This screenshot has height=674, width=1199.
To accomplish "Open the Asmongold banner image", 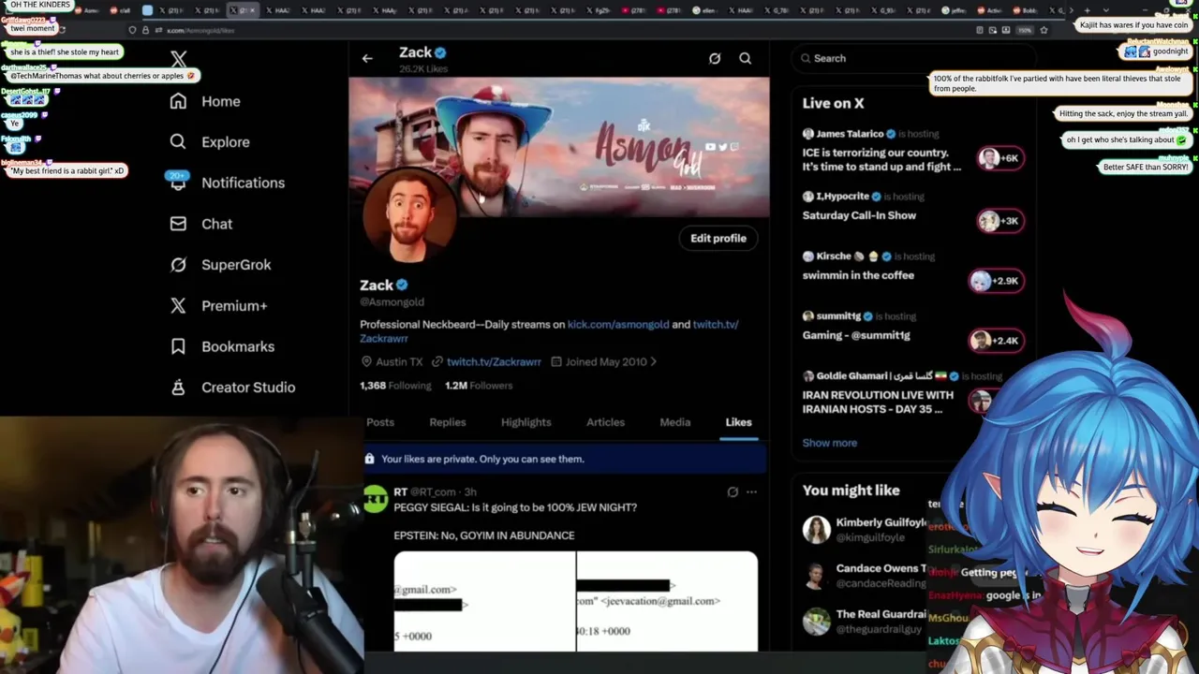I will pos(559,147).
